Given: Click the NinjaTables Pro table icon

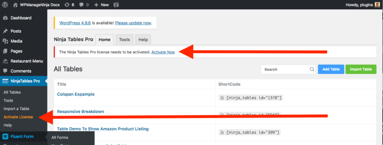Looking at the screenshot, I should 5,81.
